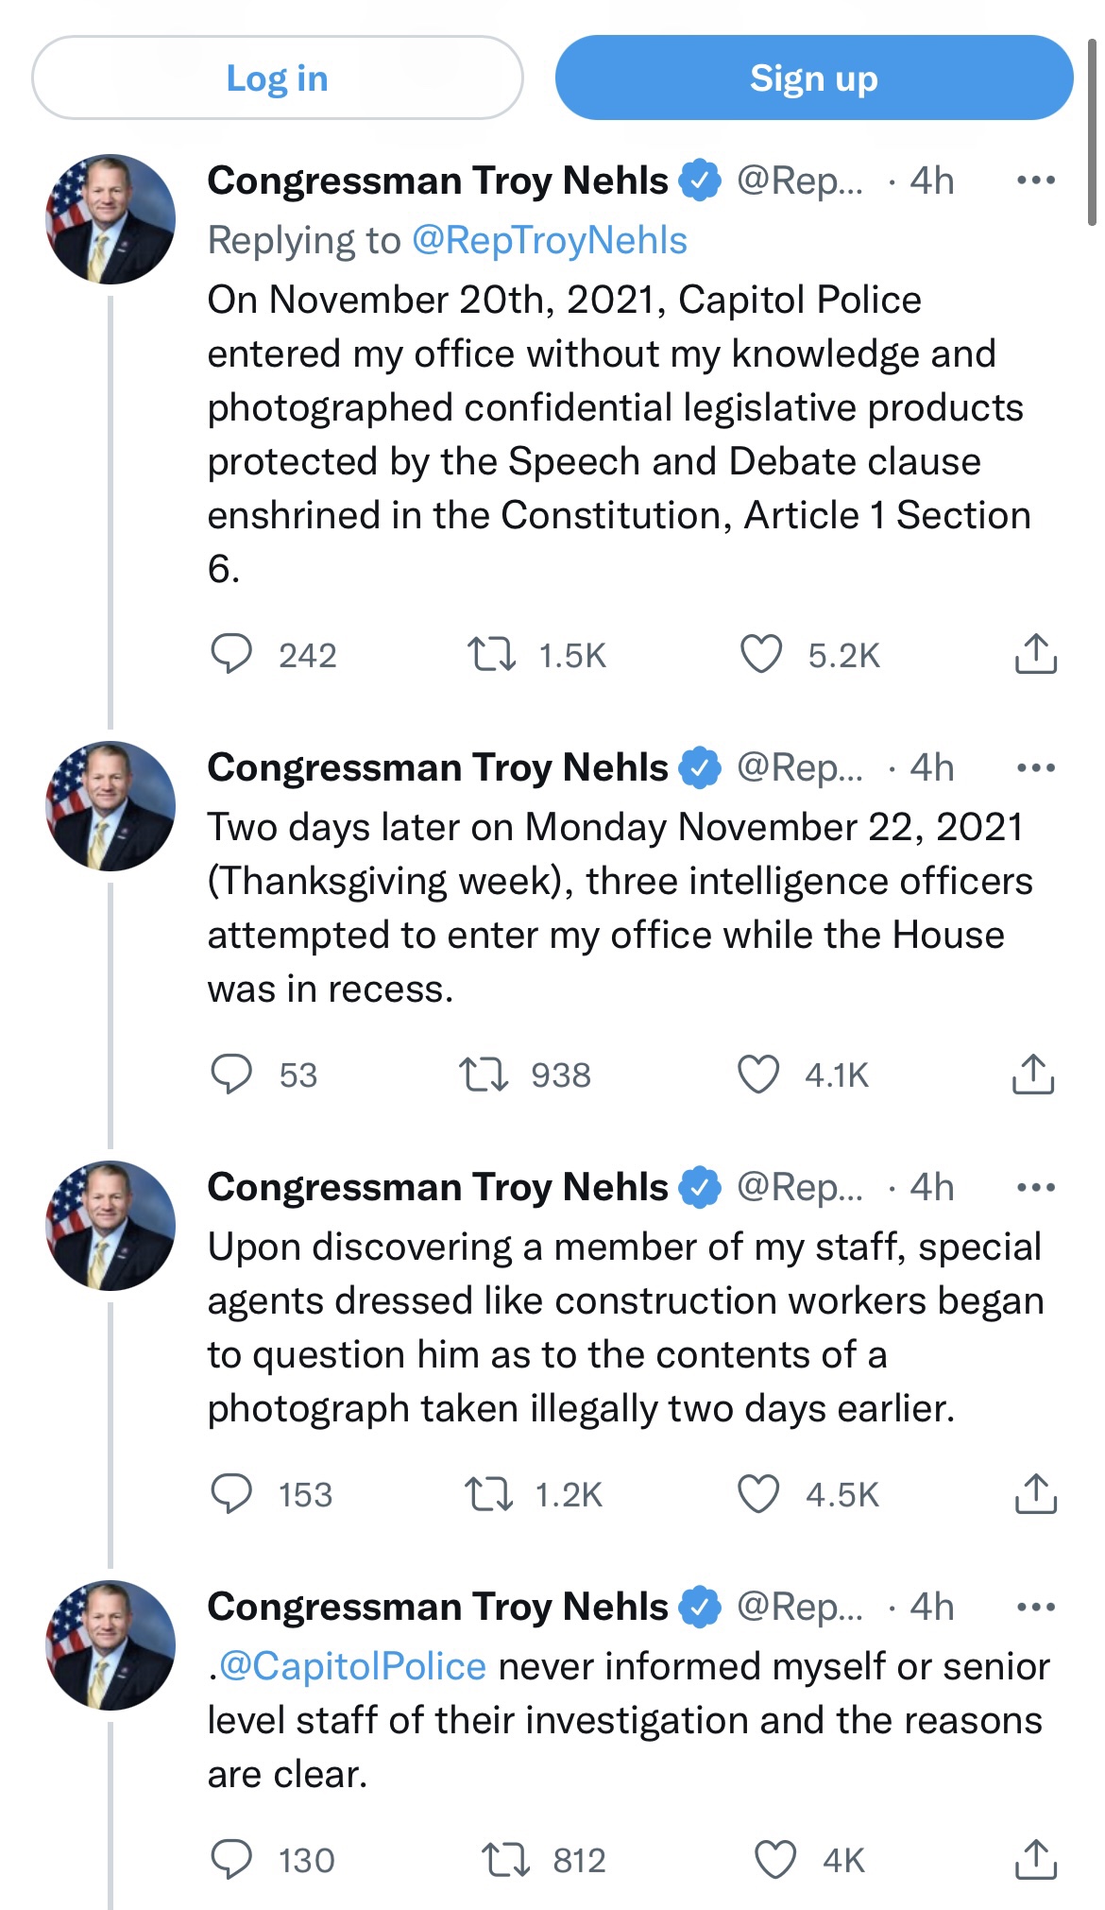Open more menu on construction workers tweet
The width and height of the screenshot is (1105, 1910).
pyautogui.click(x=1036, y=1187)
